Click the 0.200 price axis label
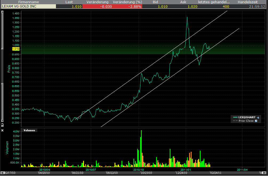Screen dimensions: 268x176 click(x=16, y=123)
